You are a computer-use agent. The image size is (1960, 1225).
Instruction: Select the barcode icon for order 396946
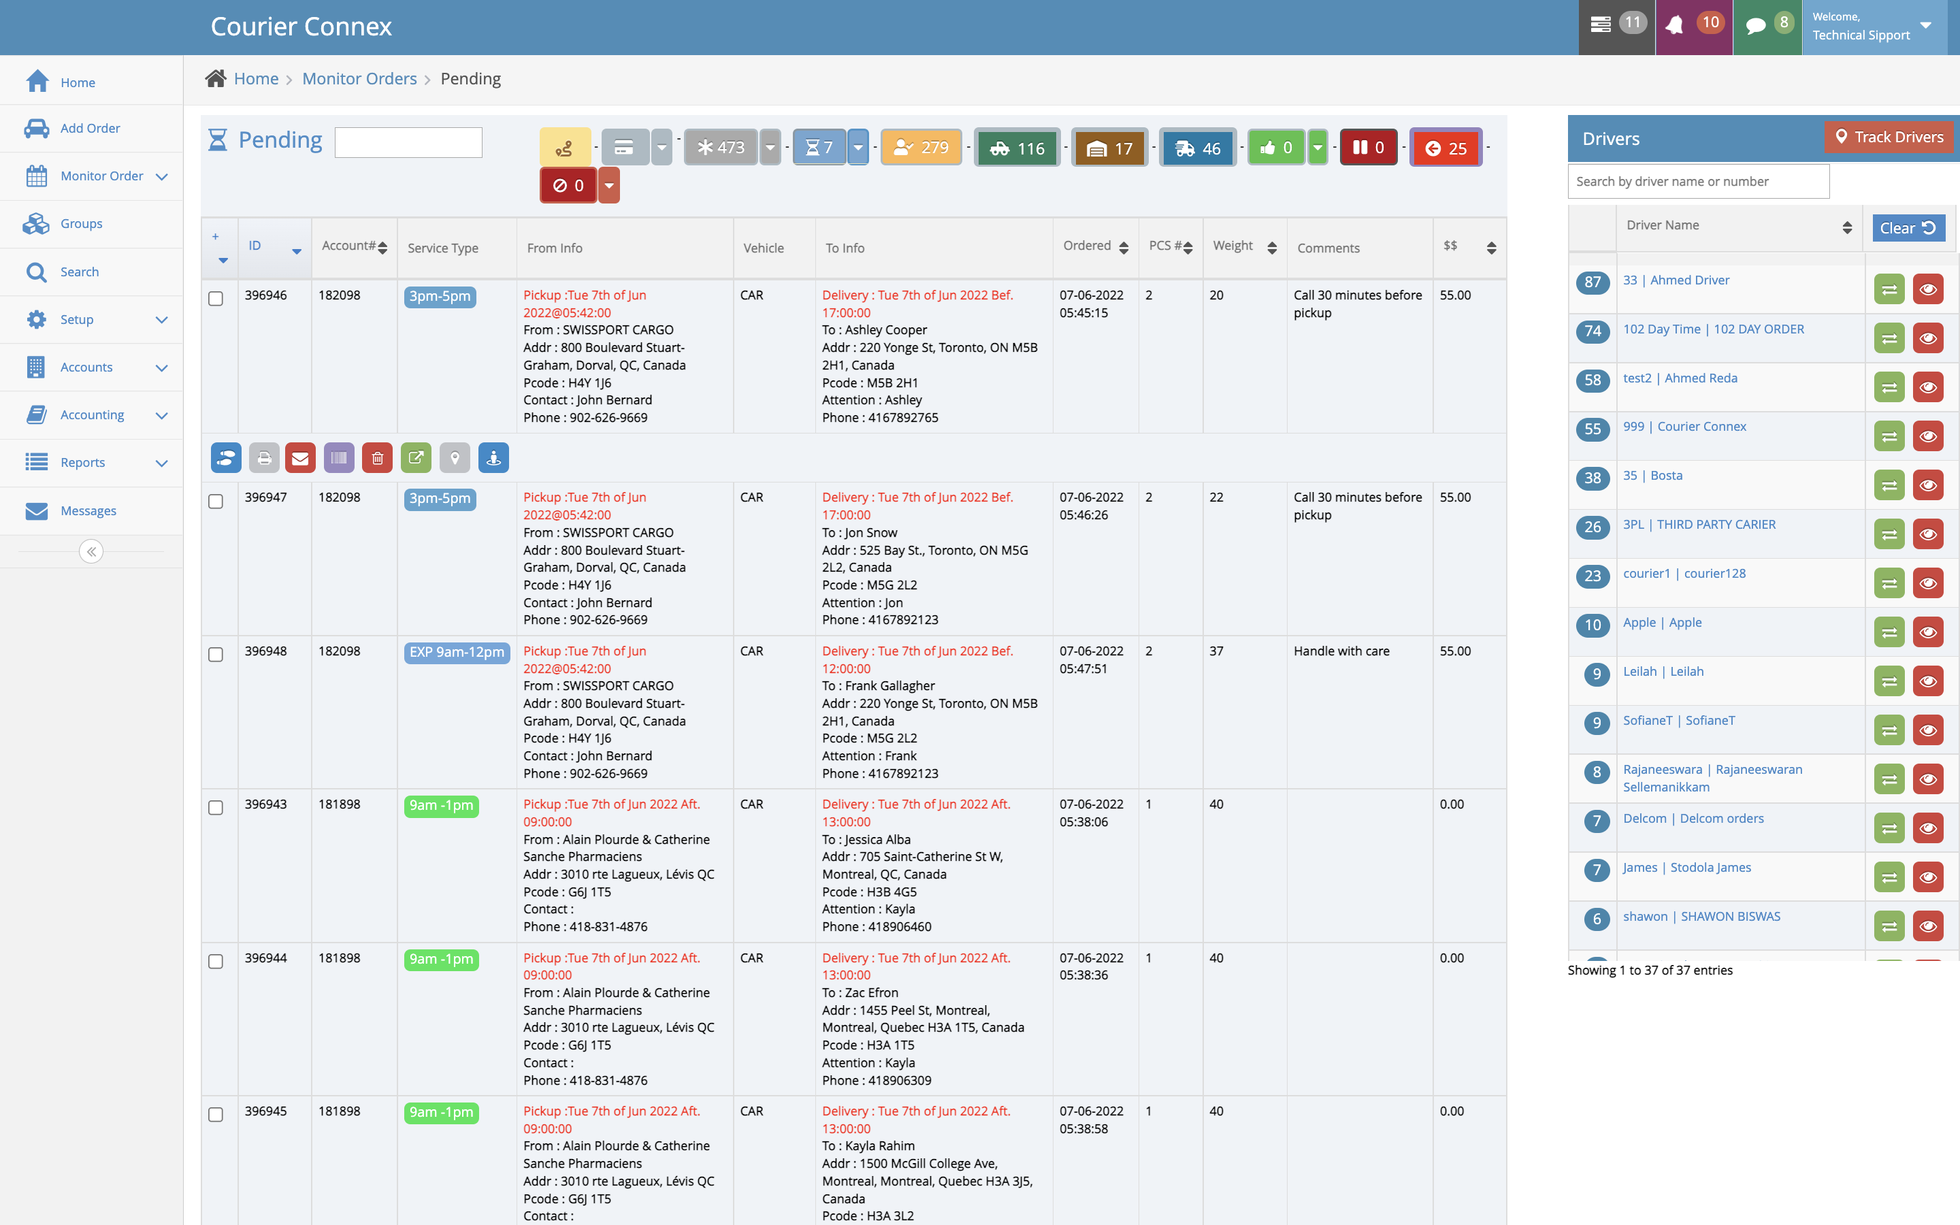pyautogui.click(x=338, y=458)
